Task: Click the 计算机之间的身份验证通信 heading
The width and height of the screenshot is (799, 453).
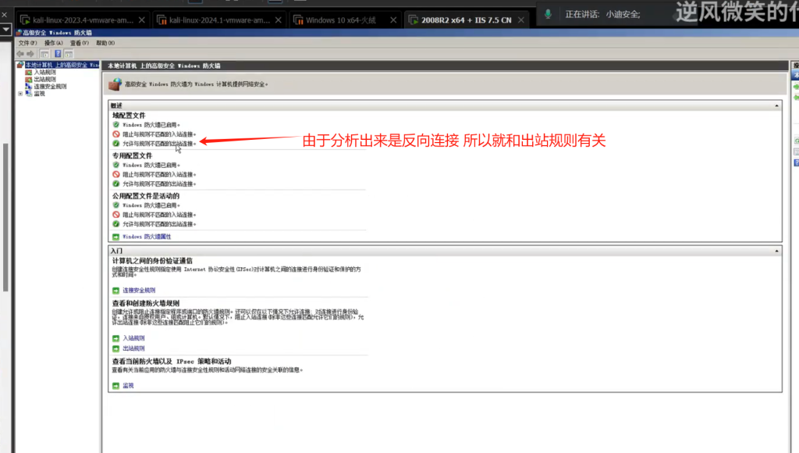Action: tap(152, 261)
